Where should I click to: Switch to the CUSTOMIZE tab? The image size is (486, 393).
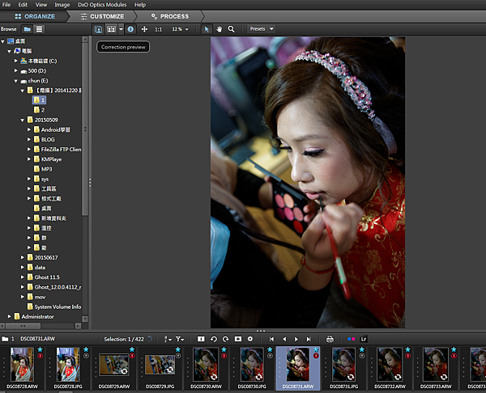click(x=102, y=16)
